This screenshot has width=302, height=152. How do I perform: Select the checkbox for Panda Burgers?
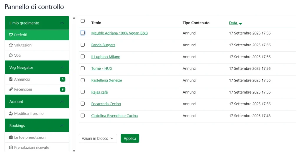point(83,45)
